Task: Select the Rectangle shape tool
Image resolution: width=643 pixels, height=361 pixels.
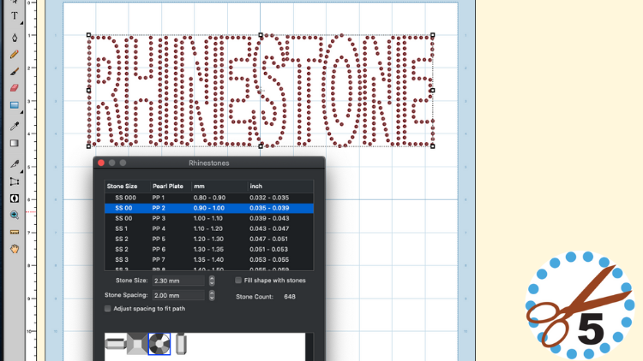Action: click(15, 105)
